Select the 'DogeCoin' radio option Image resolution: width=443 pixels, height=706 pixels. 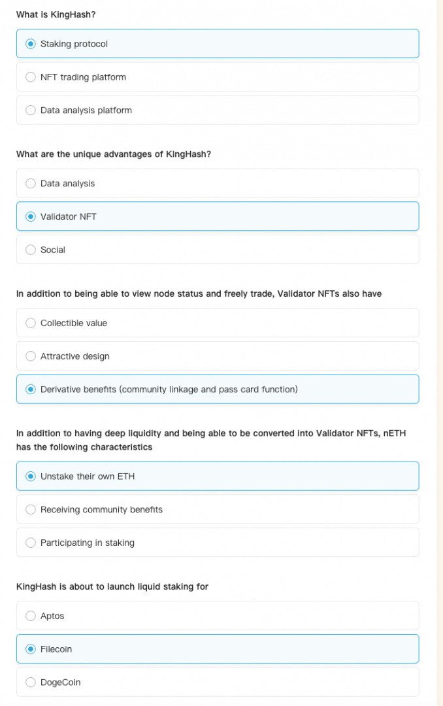(60, 682)
